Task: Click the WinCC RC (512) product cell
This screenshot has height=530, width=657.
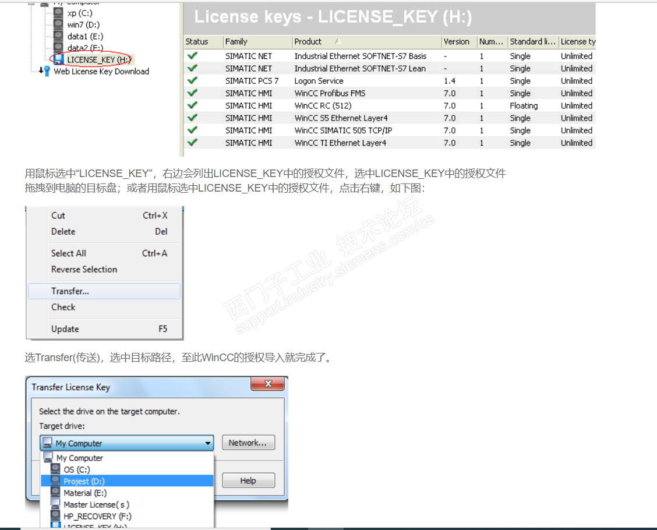Action: pos(323,105)
